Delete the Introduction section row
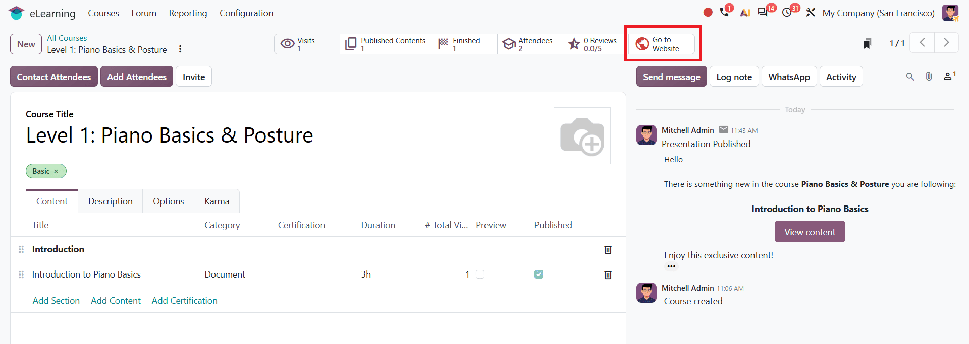The width and height of the screenshot is (969, 344). [x=608, y=250]
